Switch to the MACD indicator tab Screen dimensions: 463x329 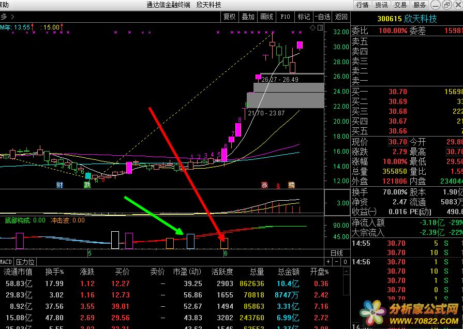click(x=6, y=262)
